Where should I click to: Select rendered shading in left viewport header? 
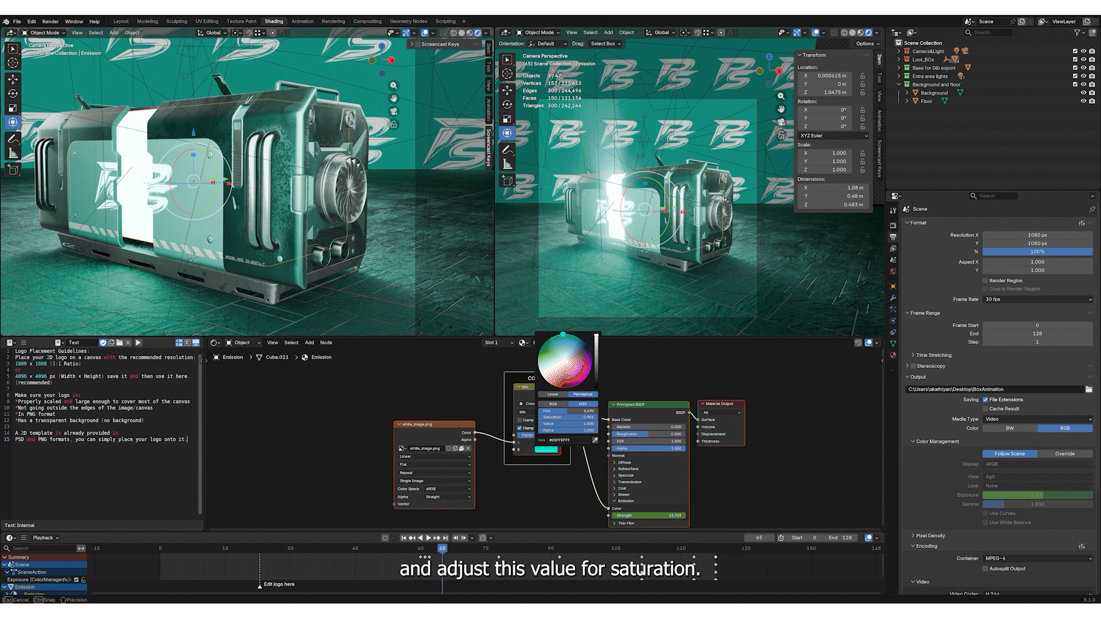[x=478, y=33]
